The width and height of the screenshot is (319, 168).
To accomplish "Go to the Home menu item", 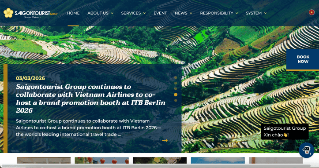I will click(x=73, y=13).
